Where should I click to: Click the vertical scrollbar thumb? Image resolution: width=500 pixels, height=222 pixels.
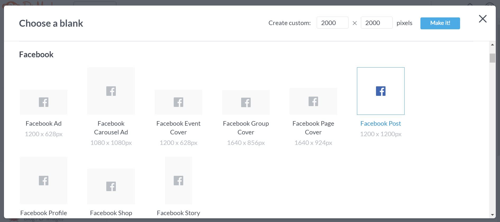tap(492, 58)
